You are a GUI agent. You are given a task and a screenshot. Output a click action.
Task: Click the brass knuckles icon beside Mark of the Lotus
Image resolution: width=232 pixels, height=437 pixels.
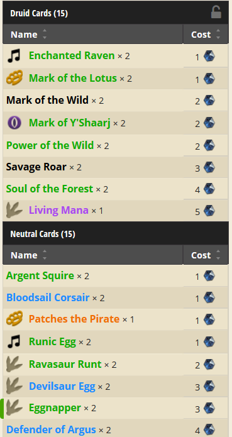click(x=14, y=78)
